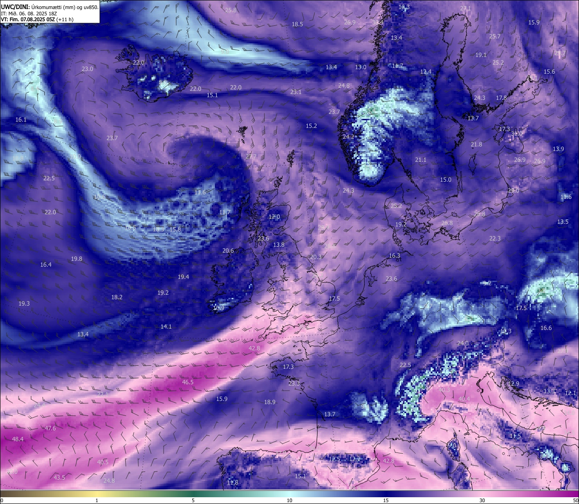Click the IT: Mið. 06. 08. 2025 18Z line

[x=29, y=14]
